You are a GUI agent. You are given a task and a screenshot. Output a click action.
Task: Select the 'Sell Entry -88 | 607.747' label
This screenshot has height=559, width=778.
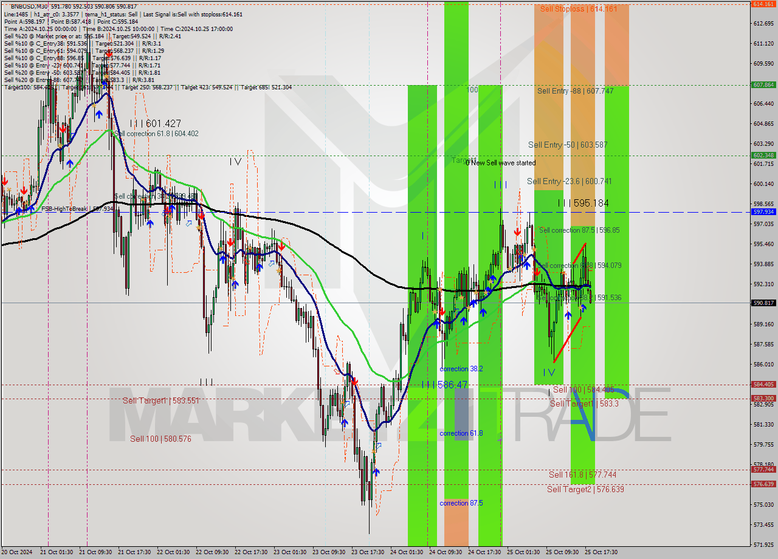click(x=575, y=91)
